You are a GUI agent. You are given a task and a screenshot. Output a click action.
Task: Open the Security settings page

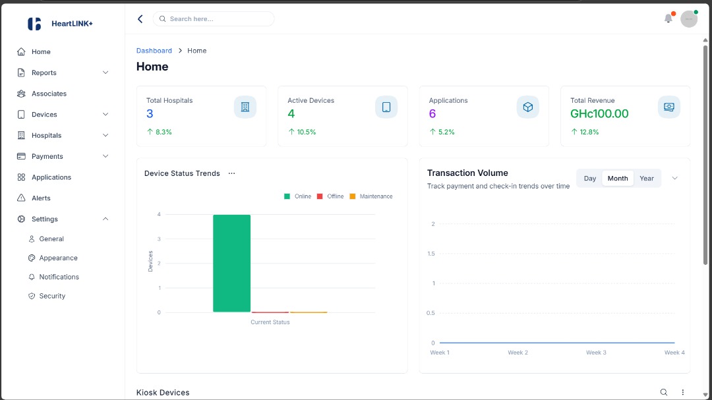[x=52, y=296]
